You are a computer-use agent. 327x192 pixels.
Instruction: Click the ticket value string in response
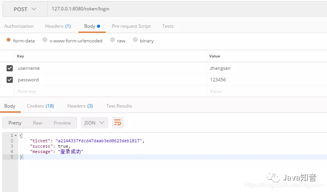(99, 141)
